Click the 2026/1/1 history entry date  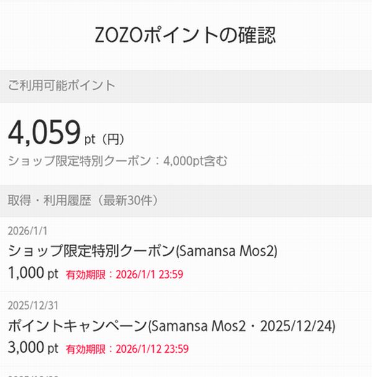[x=27, y=232]
